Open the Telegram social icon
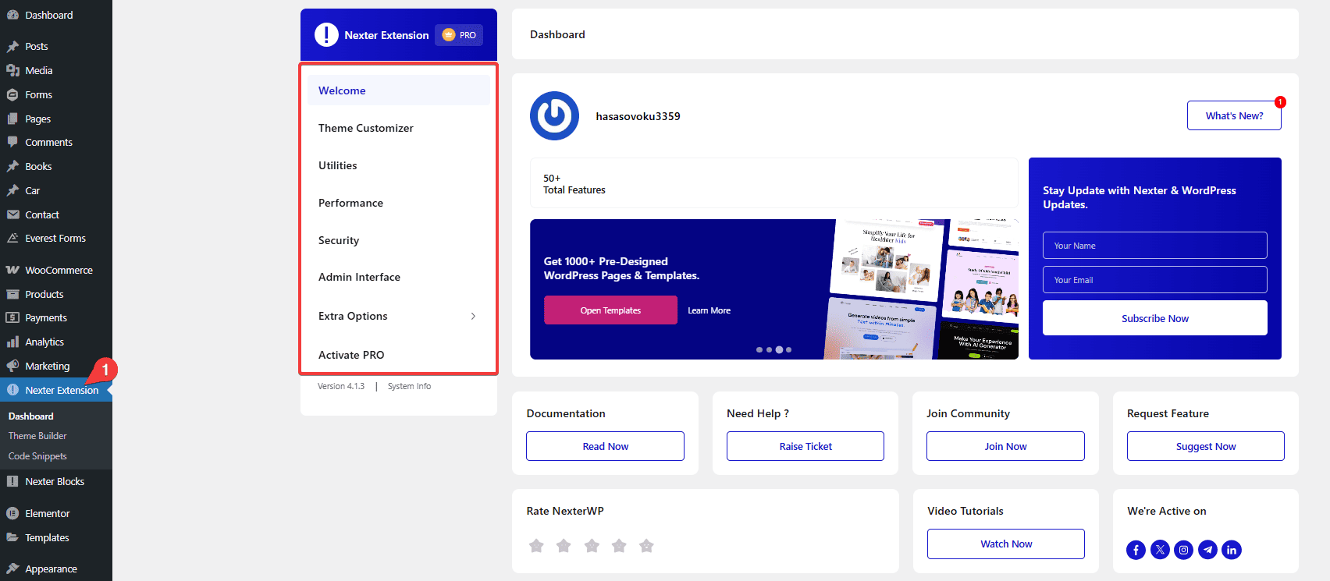1330x581 pixels. [1207, 550]
